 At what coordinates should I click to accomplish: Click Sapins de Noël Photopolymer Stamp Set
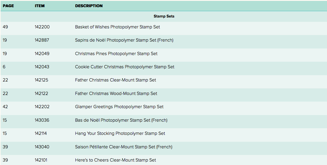[x=124, y=40]
